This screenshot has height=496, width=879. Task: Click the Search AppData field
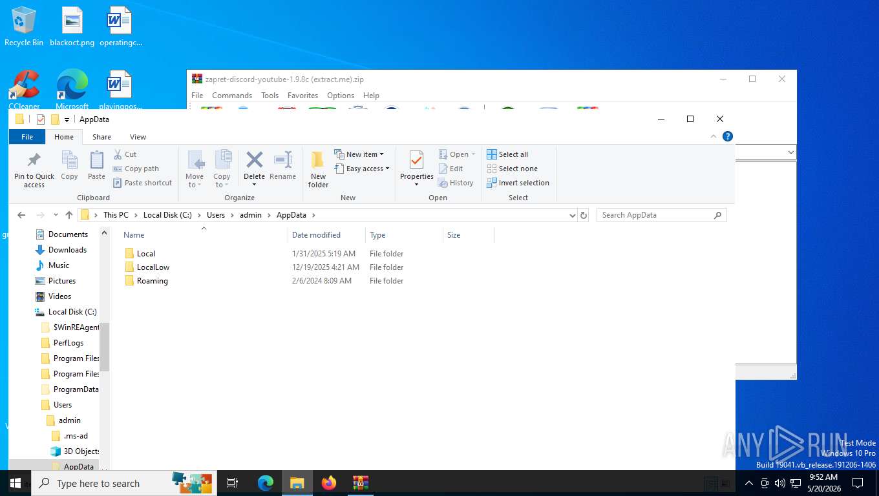coord(661,215)
